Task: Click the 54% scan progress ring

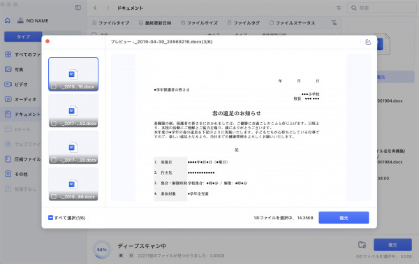Action: (102, 249)
